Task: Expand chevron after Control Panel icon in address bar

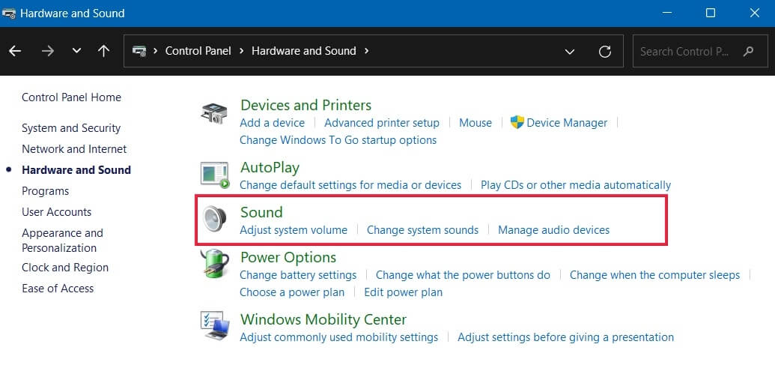Action: pos(155,51)
